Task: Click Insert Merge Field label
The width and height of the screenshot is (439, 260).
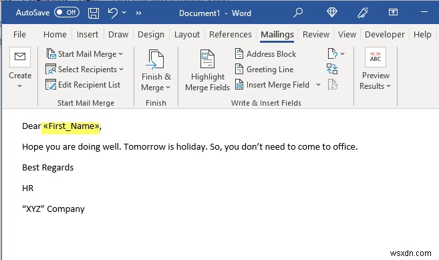Action: [278, 85]
